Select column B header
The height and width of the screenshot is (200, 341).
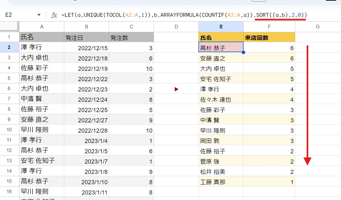tap(86, 27)
